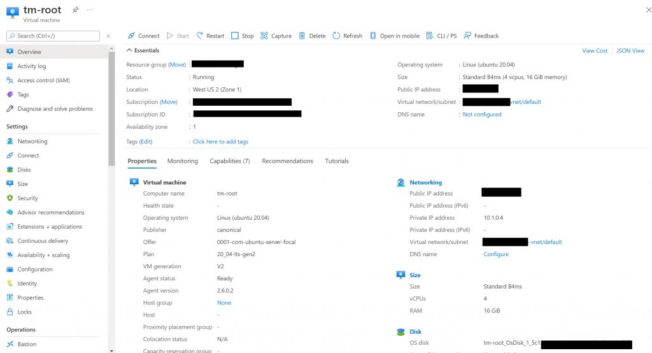Refresh the VM overview
The height and width of the screenshot is (353, 652).
click(347, 36)
